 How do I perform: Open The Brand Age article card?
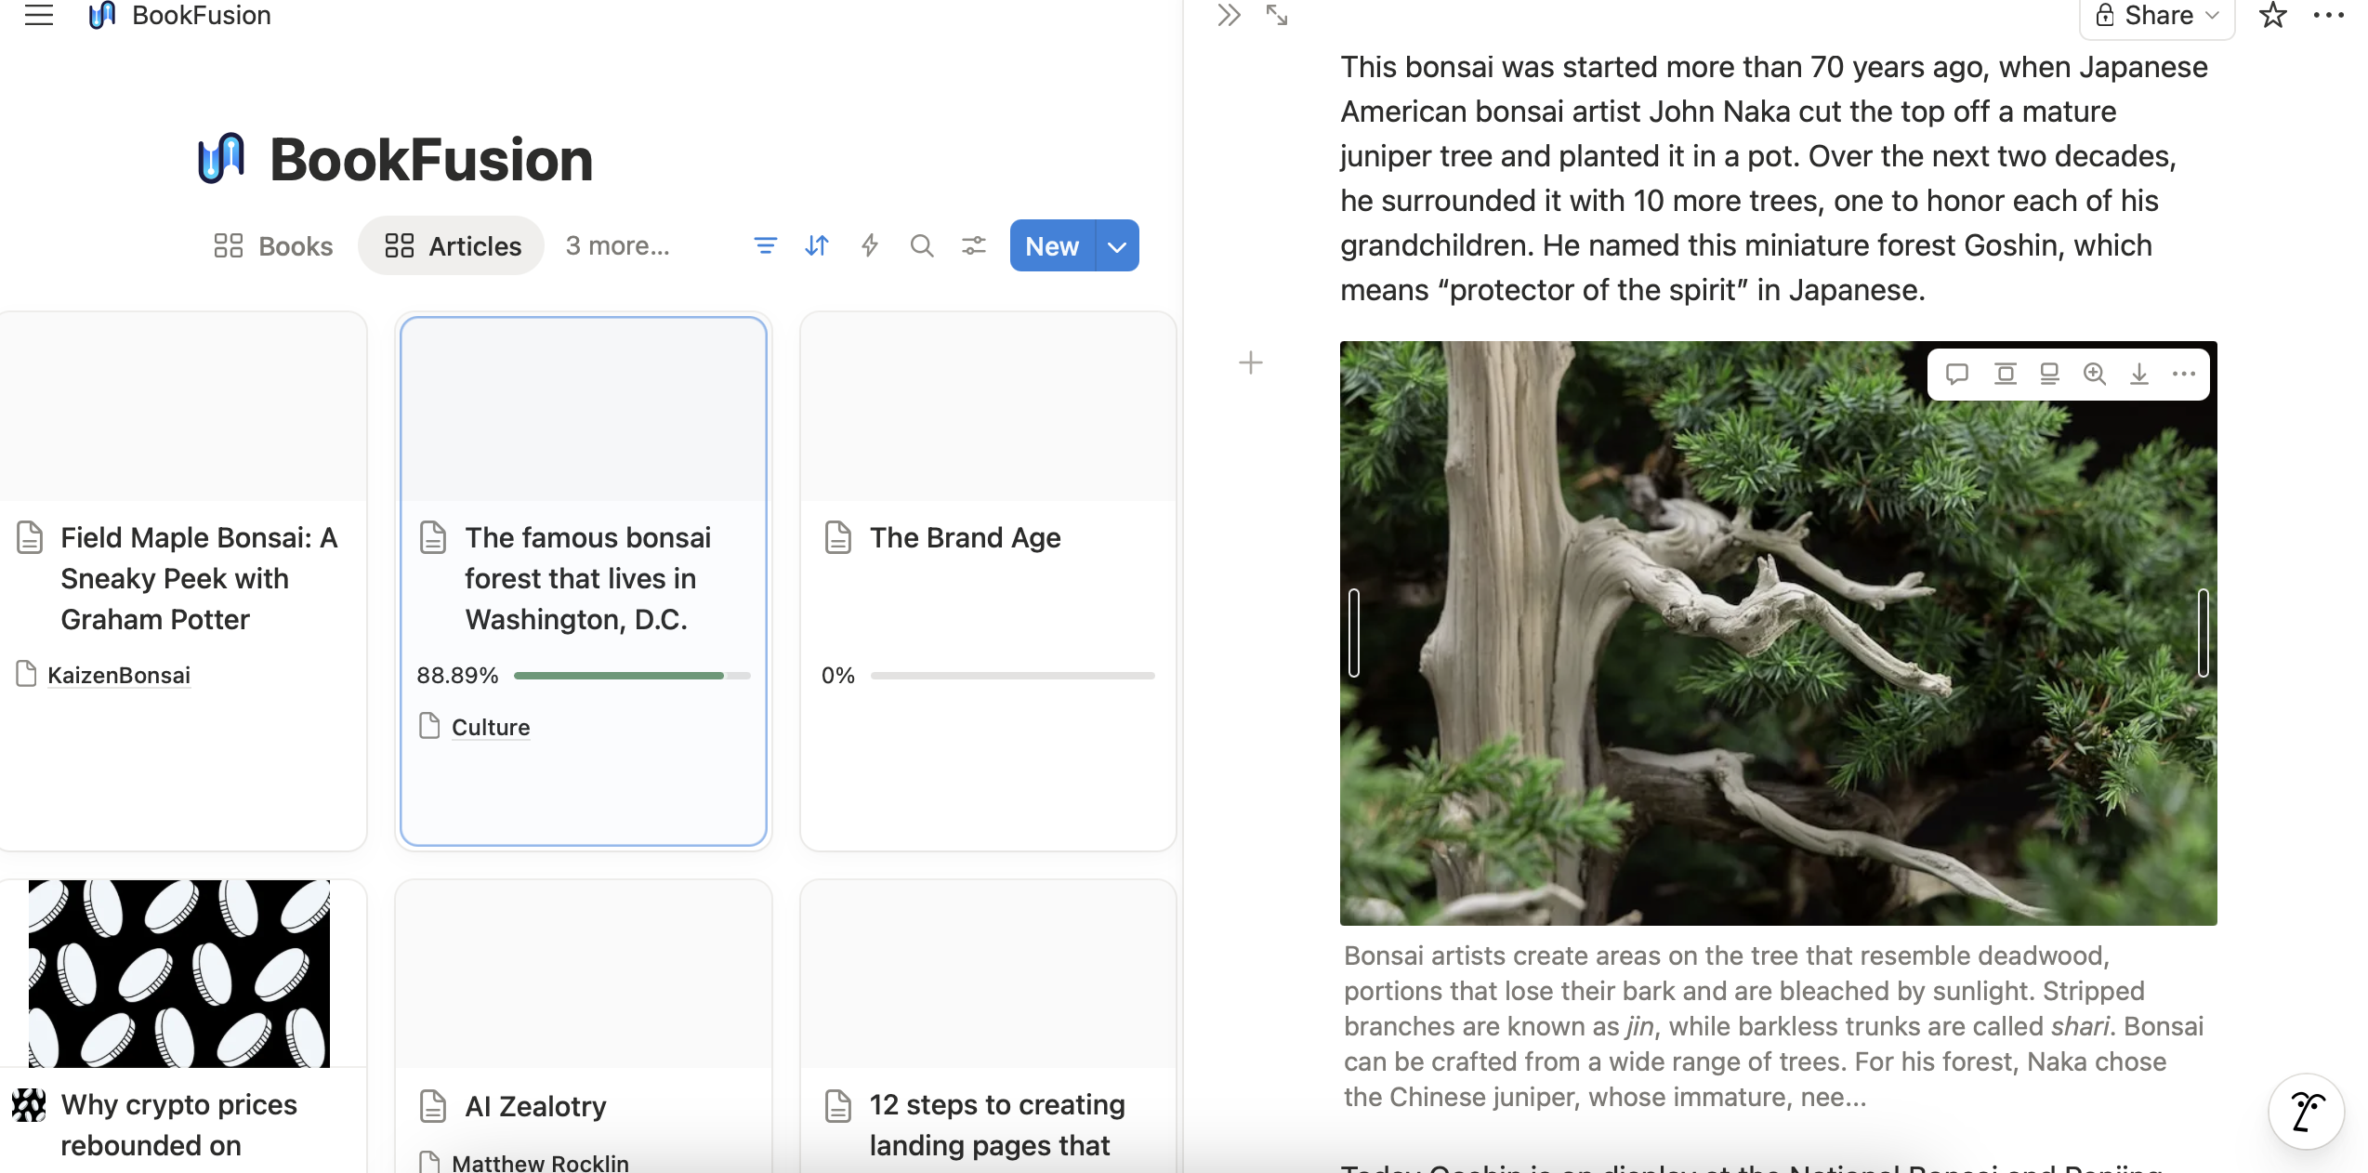point(988,581)
